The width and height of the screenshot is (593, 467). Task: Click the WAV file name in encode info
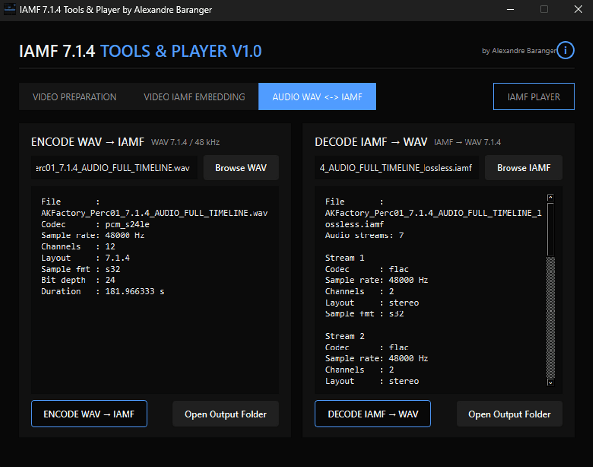(x=154, y=213)
